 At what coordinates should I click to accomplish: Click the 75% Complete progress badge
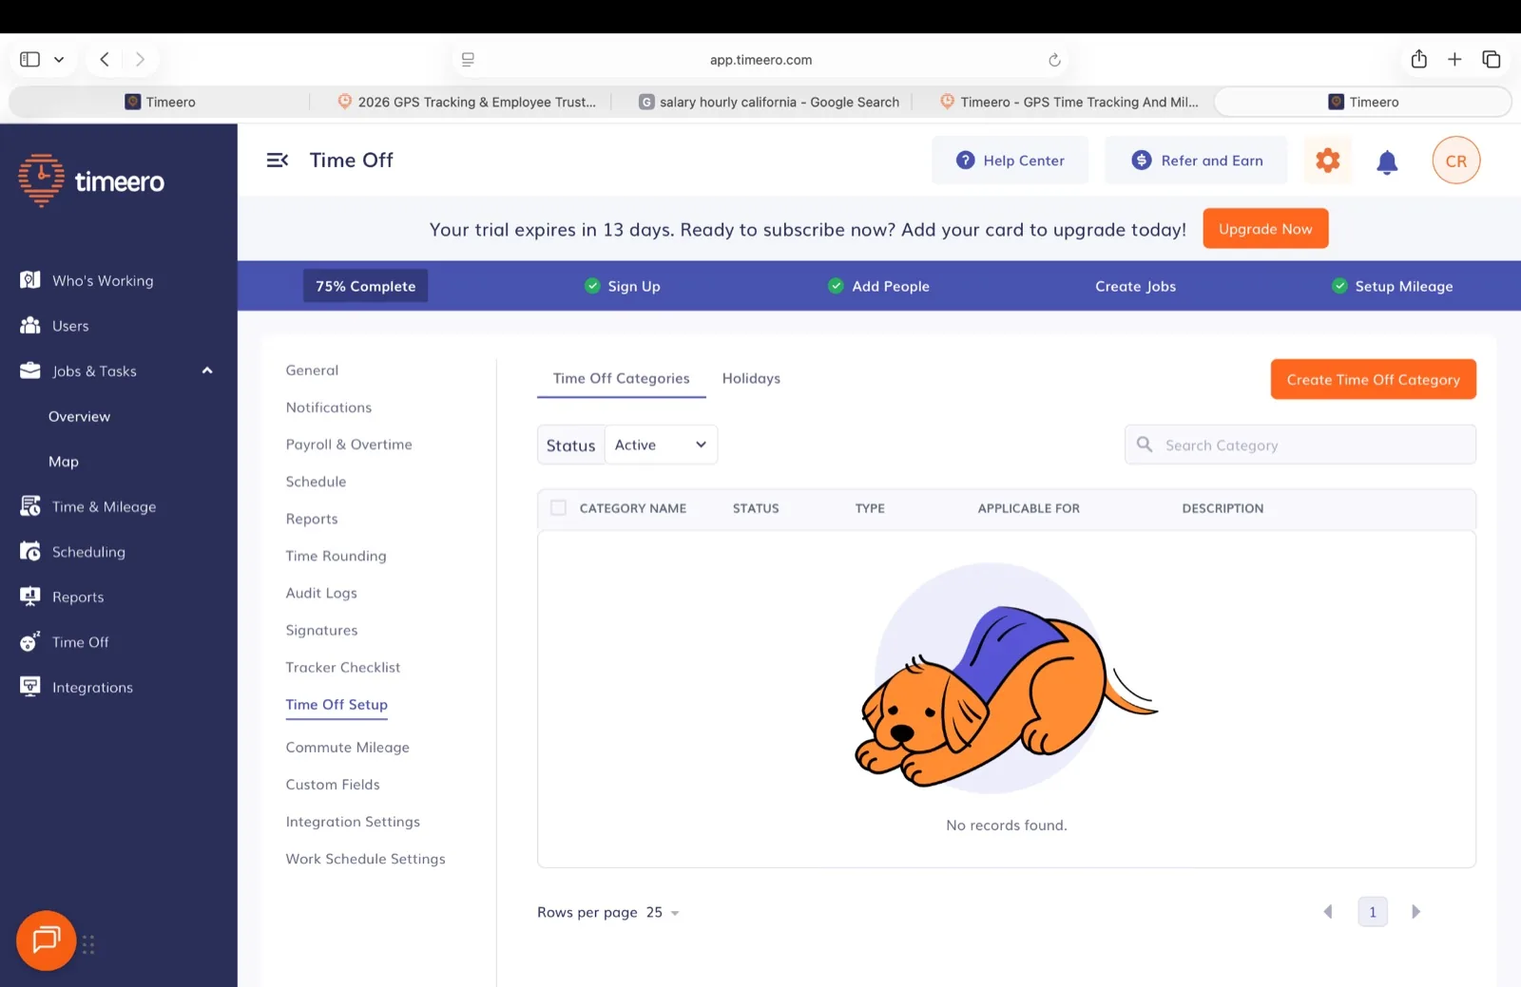pos(365,286)
